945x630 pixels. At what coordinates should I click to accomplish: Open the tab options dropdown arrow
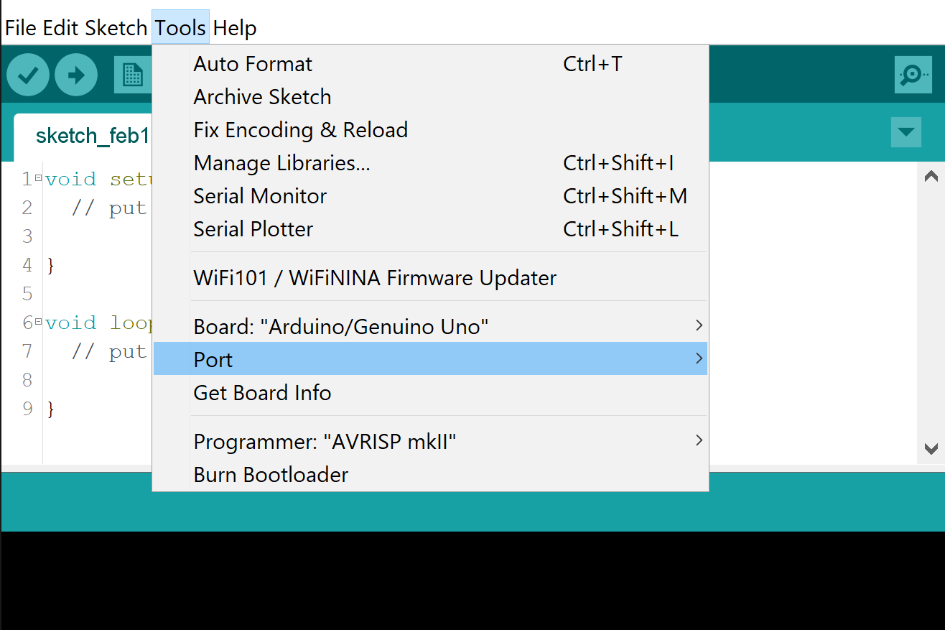click(x=906, y=132)
